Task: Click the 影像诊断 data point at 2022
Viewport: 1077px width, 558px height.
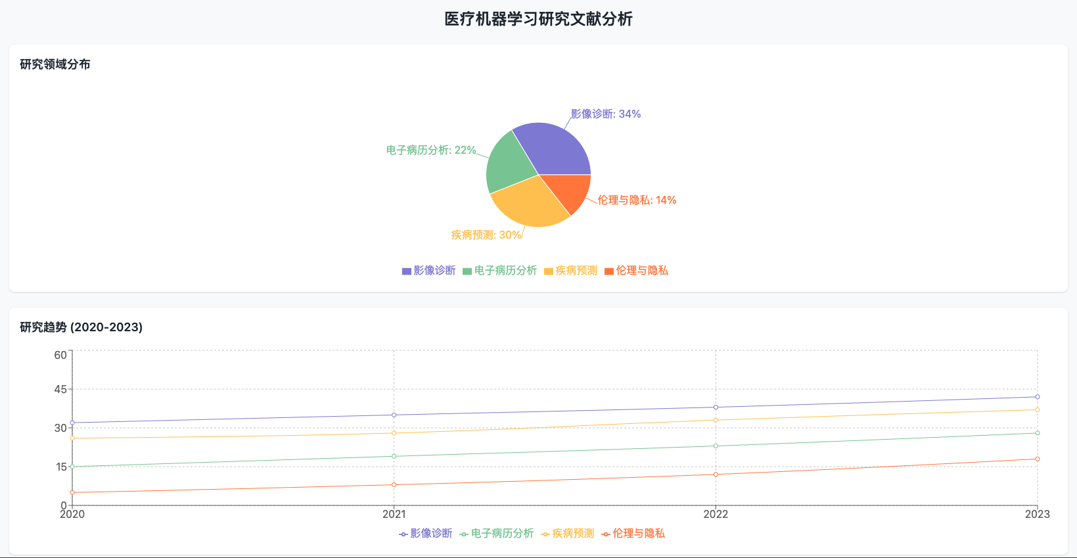Action: coord(716,407)
